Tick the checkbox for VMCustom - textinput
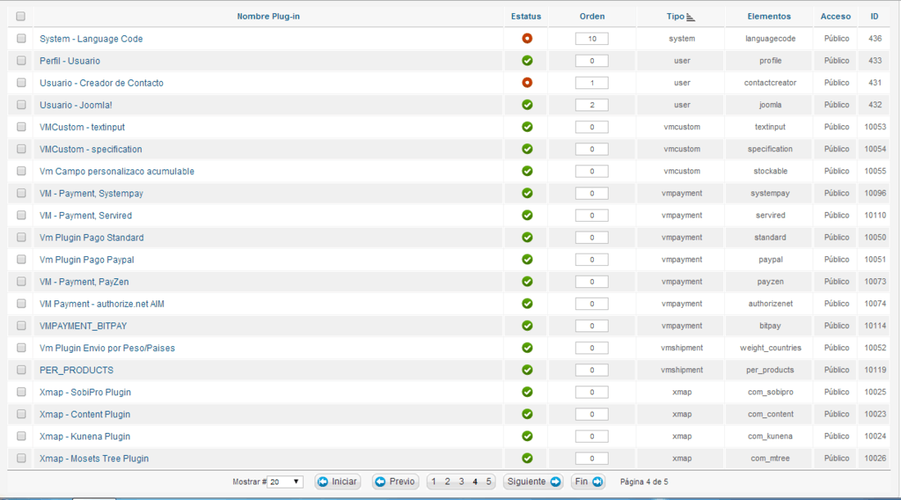Viewport: 901px width, 500px height. click(x=21, y=127)
